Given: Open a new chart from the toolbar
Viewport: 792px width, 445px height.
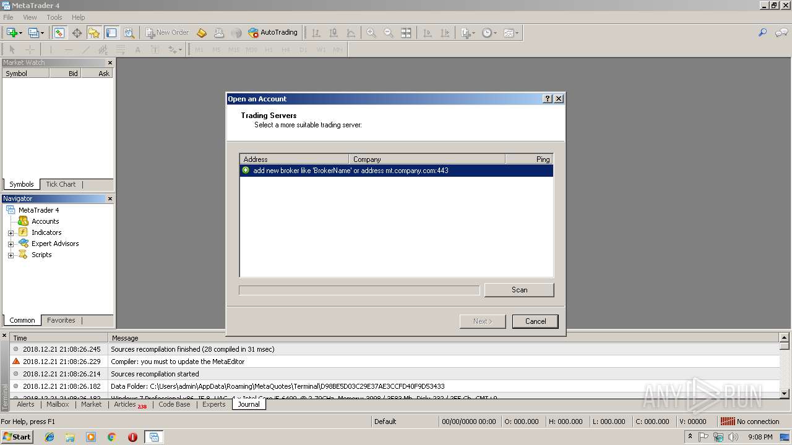Looking at the screenshot, I should 11,33.
